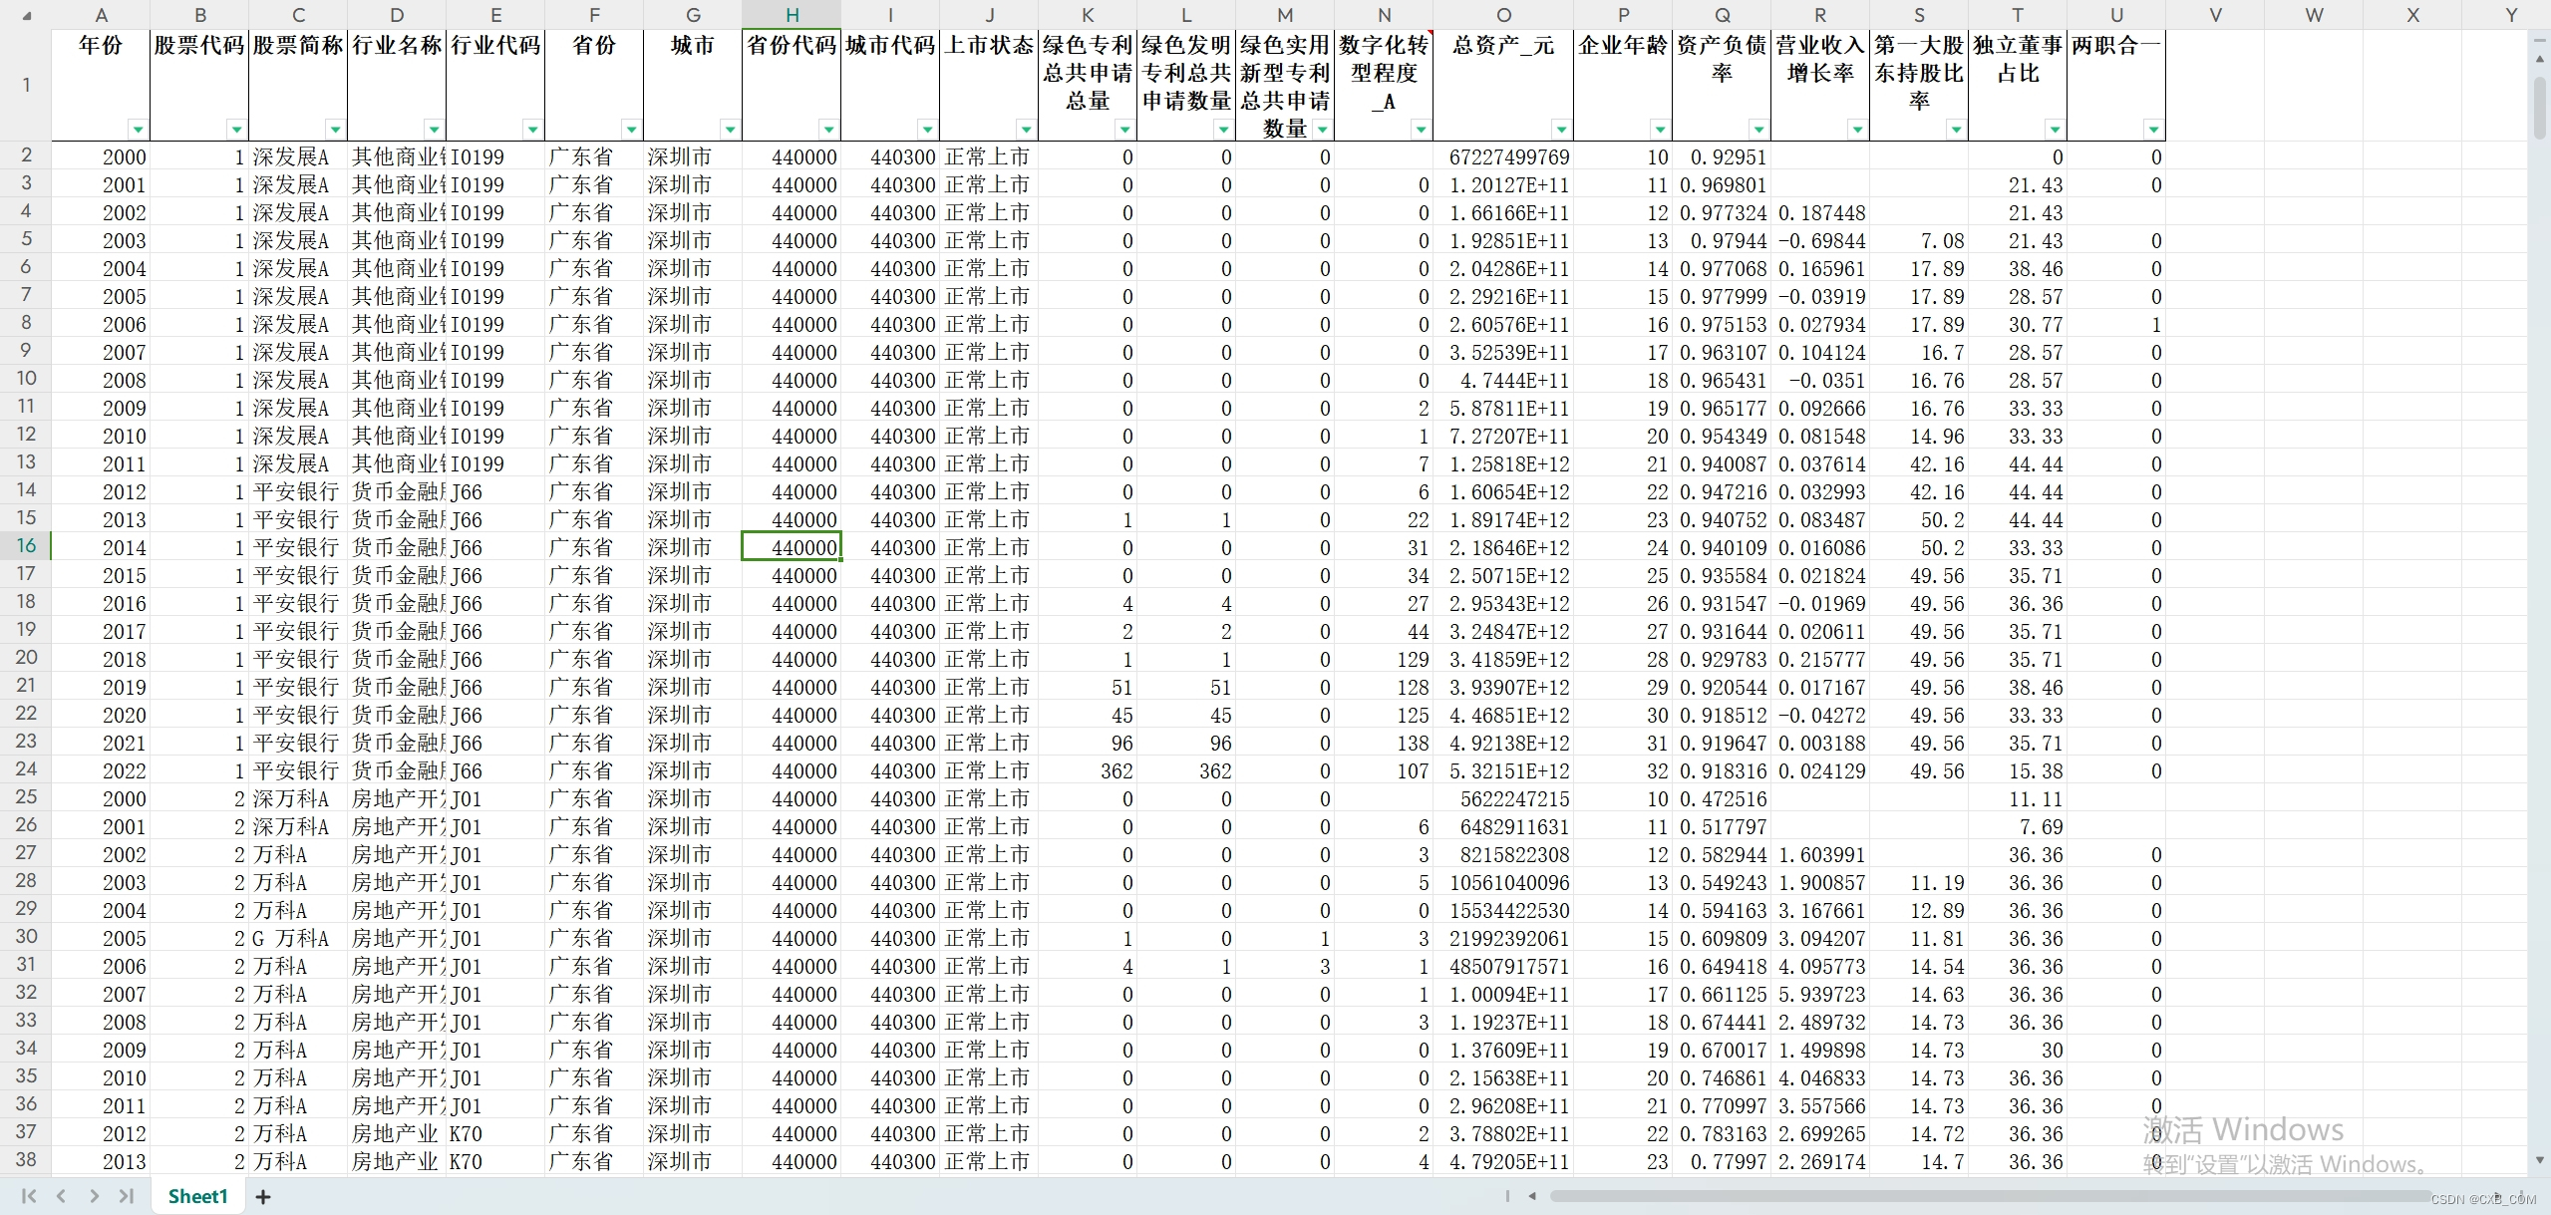Jump to the last sheet using navigation arrow

[127, 1196]
